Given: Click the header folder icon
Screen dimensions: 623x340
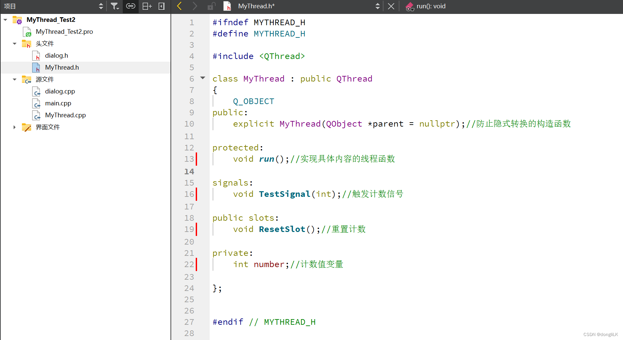Looking at the screenshot, I should tap(27, 44).
